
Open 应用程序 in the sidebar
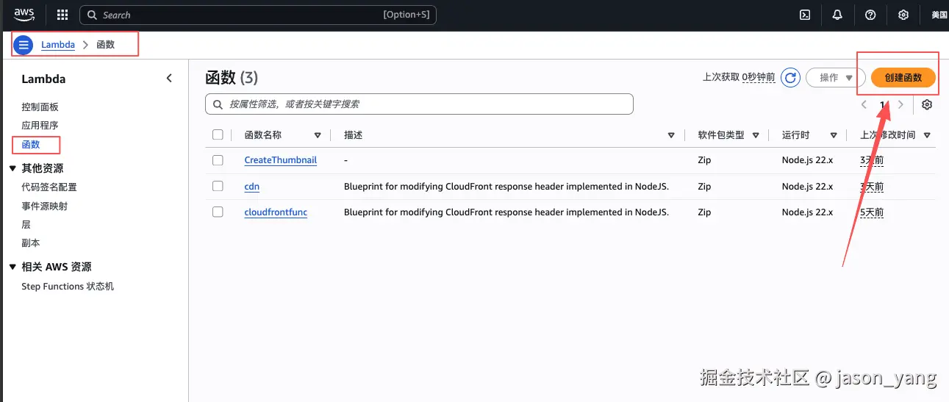(x=40, y=125)
